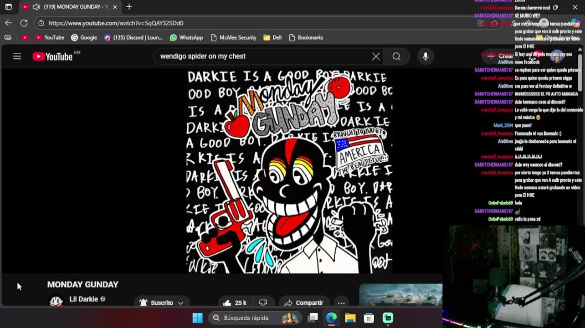This screenshot has height=328, width=585.
Task: Open the Windows Start menu
Action: pos(198,318)
